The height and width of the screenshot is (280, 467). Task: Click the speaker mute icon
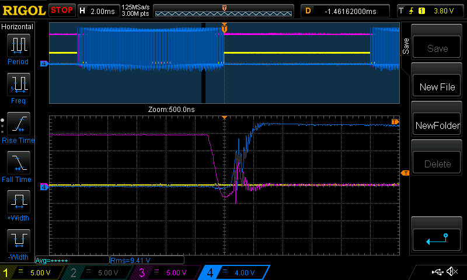point(451,272)
